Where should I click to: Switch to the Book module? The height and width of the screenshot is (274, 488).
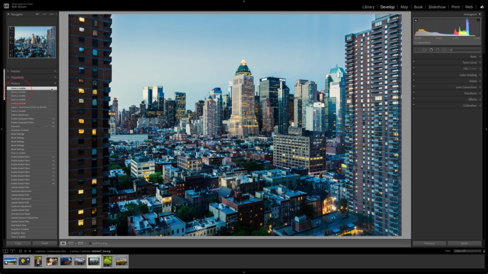pyautogui.click(x=418, y=7)
